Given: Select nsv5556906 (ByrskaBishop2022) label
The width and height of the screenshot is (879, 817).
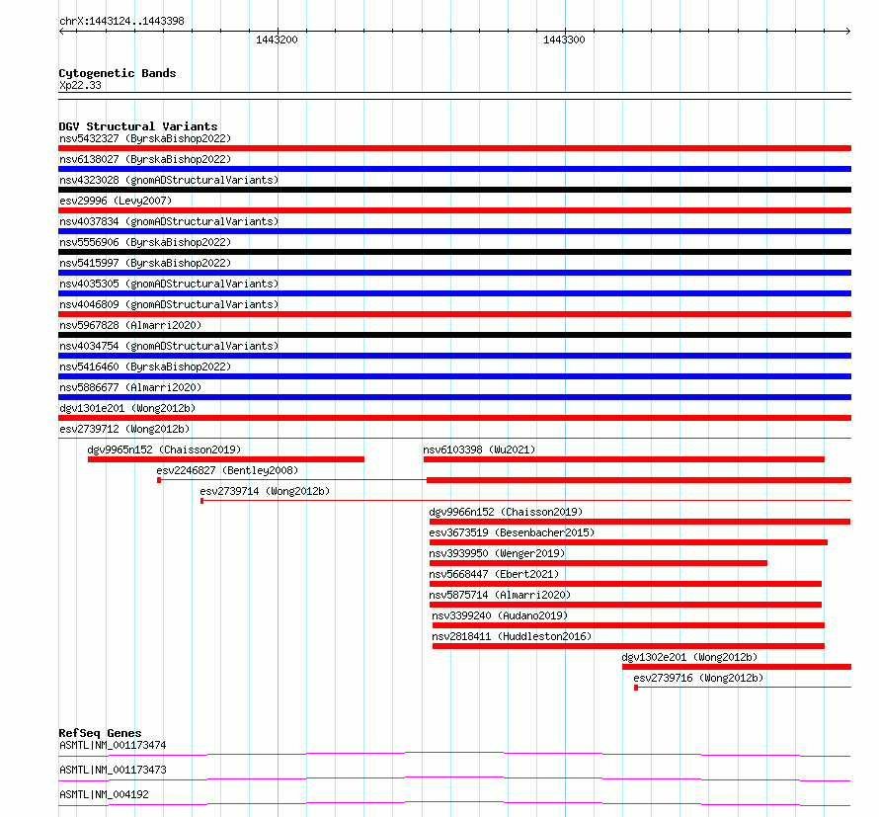Looking at the screenshot, I should click(x=145, y=242).
